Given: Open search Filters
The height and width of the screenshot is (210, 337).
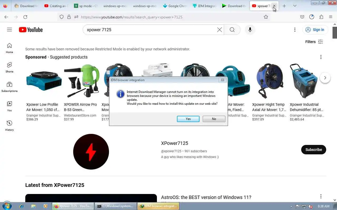Looking at the screenshot, I should coord(314,42).
